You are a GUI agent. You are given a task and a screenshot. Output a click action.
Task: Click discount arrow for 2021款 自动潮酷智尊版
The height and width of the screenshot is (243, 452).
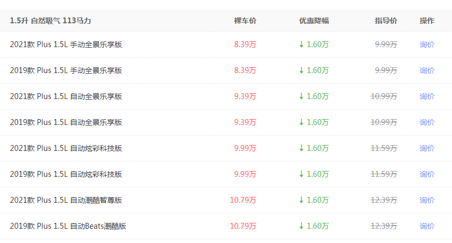coord(302,200)
